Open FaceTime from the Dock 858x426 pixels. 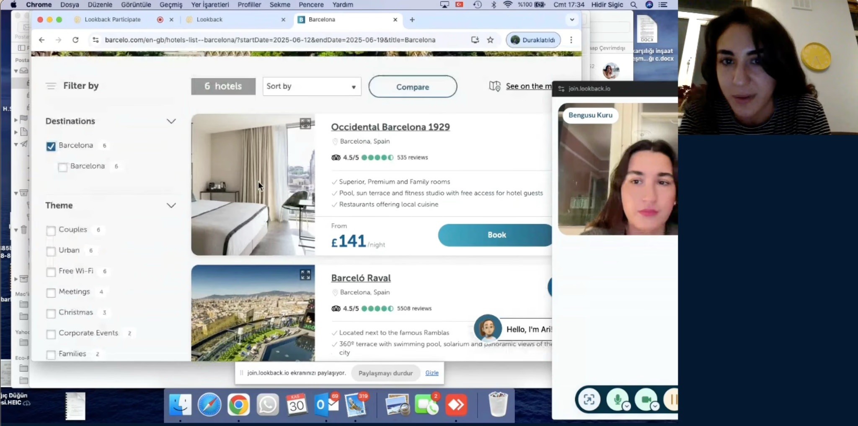(x=426, y=405)
